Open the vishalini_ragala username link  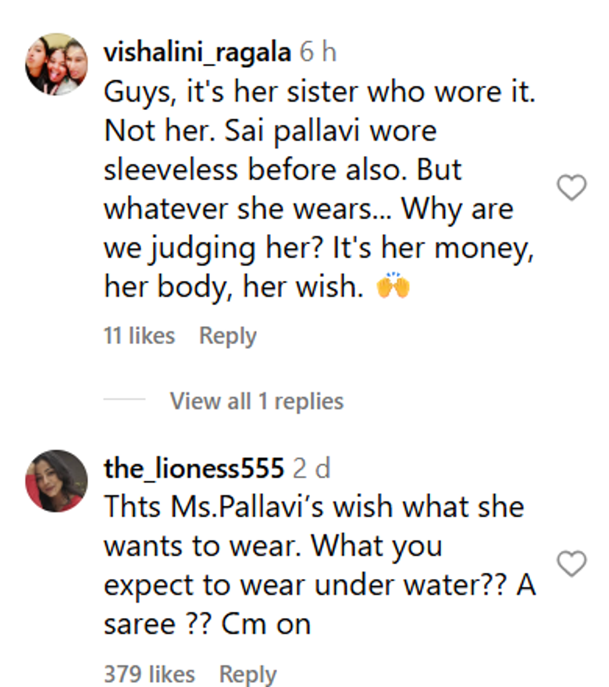coord(197,53)
